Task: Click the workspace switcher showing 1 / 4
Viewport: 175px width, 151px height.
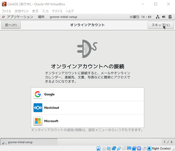Action: [x=168, y=142]
